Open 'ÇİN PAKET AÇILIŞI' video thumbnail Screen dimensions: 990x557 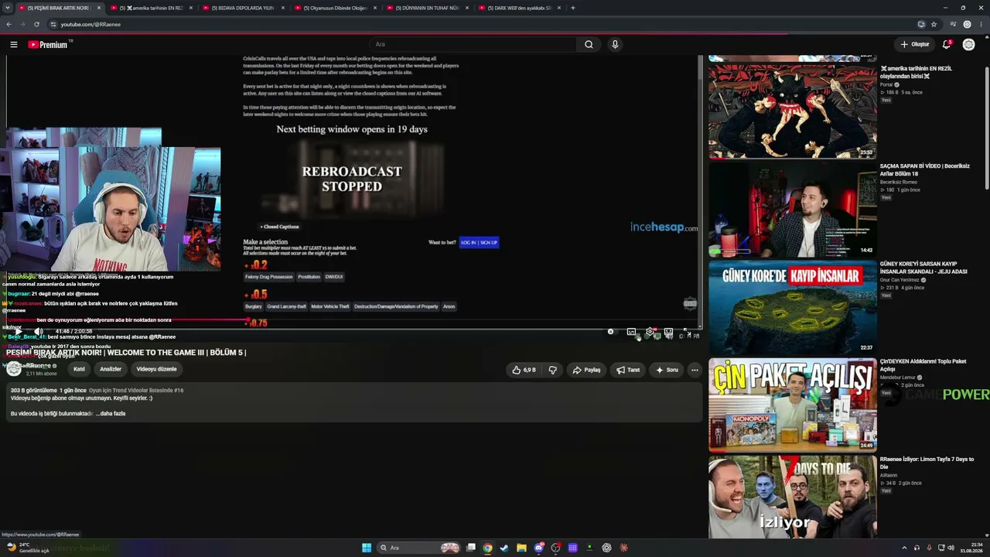coord(793,405)
